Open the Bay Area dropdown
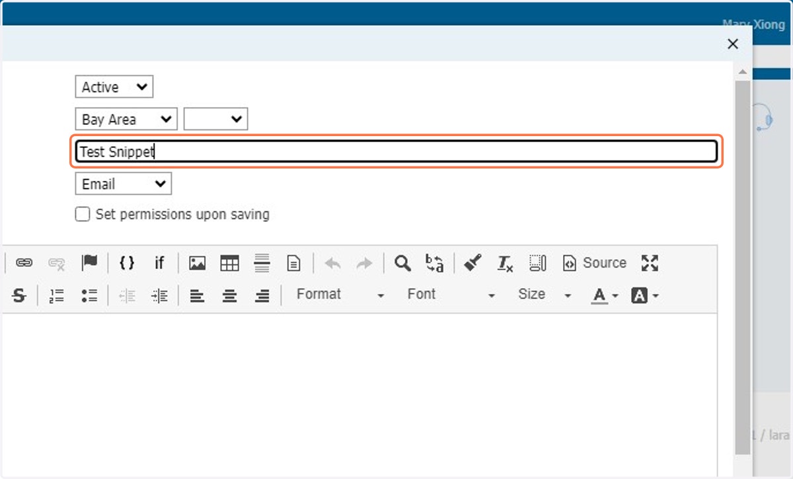The height and width of the screenshot is (479, 793). coord(126,120)
